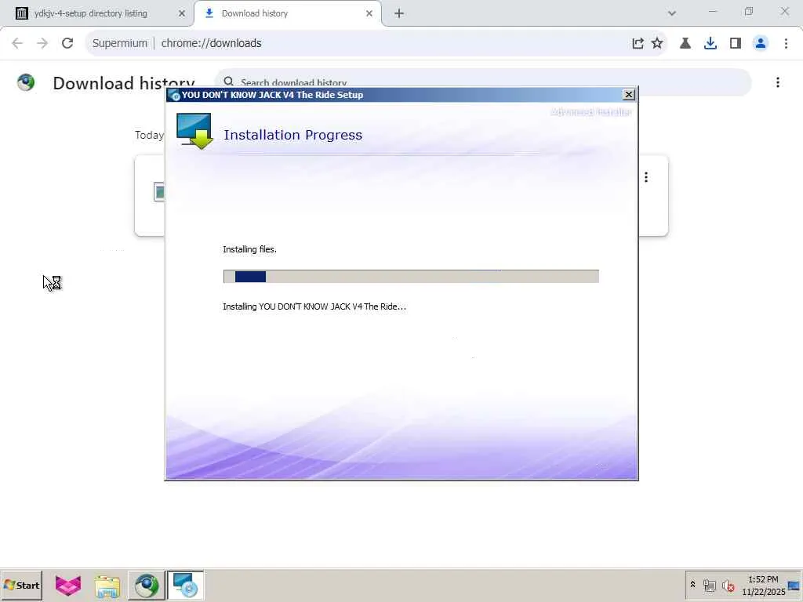Click the Installation Progress heading
Viewport: 803px width, 602px height.
pyautogui.click(x=293, y=135)
